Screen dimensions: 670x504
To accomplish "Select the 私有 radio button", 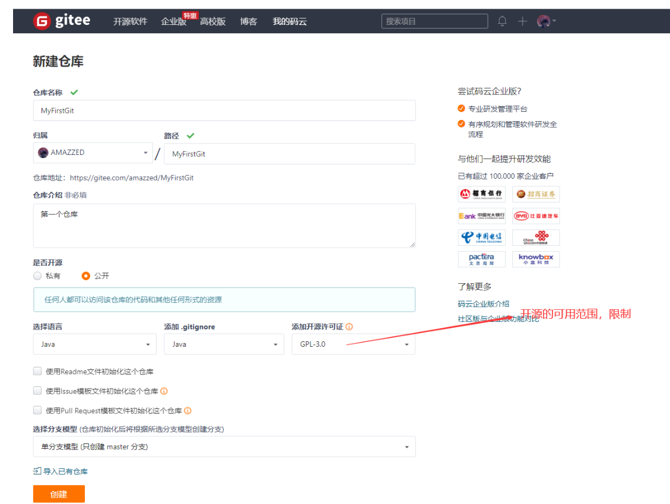I will click(37, 276).
